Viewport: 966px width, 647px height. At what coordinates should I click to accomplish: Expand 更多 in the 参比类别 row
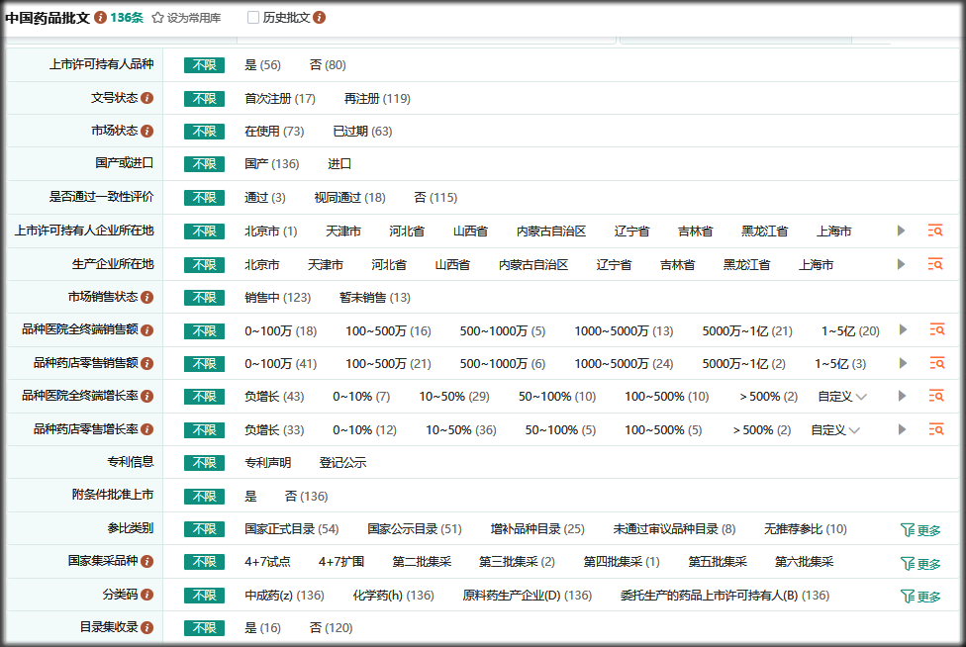click(x=920, y=530)
